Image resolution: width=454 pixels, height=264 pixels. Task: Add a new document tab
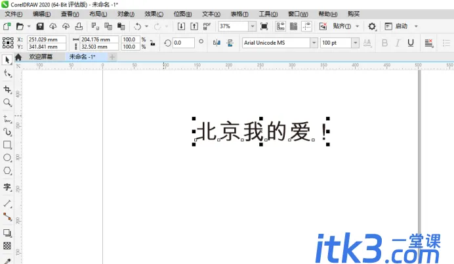click(x=112, y=57)
